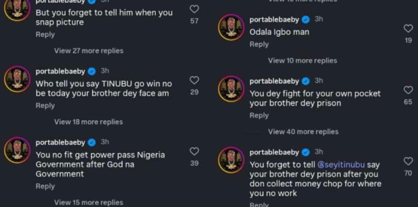Open avatar beside "Odala Igbo man" comment
Image resolution: width=418 pixels, height=207 pixels.
(231, 27)
